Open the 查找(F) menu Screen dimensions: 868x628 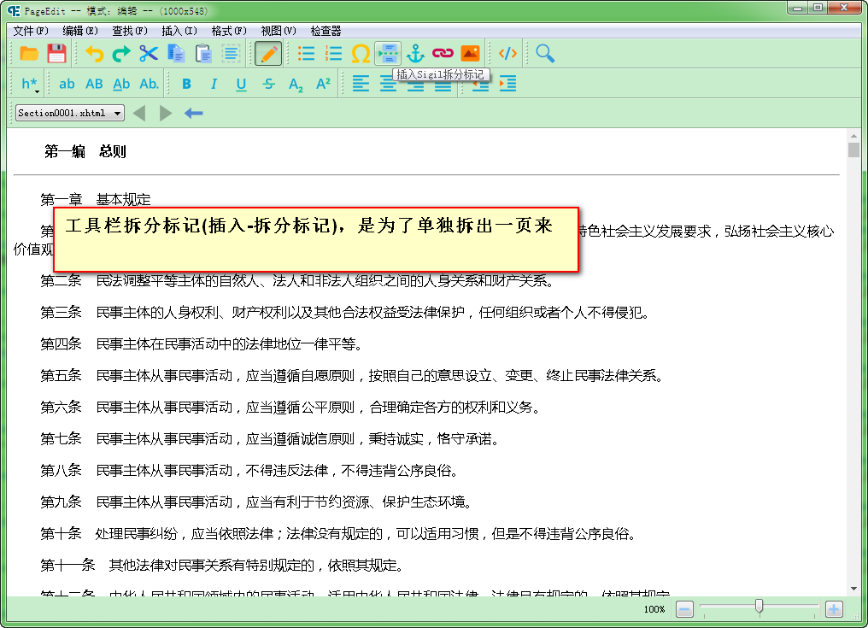[x=130, y=31]
